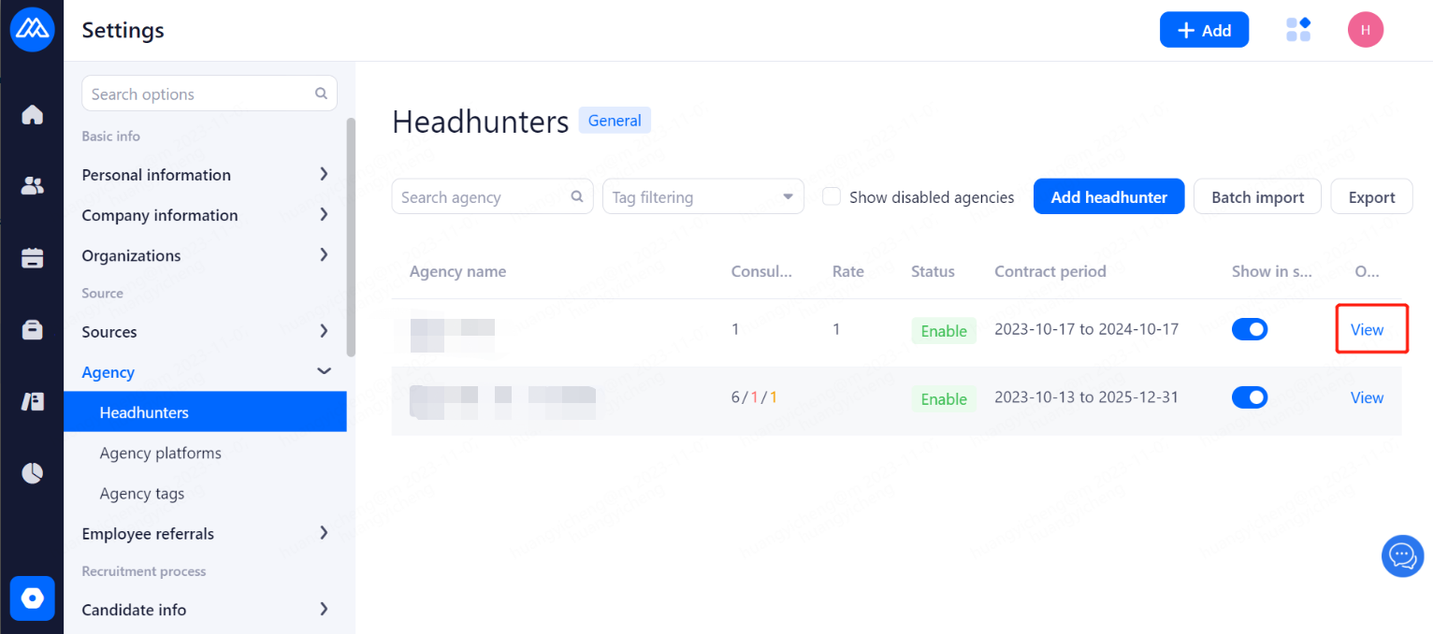Click the Search agency input field

484,197
